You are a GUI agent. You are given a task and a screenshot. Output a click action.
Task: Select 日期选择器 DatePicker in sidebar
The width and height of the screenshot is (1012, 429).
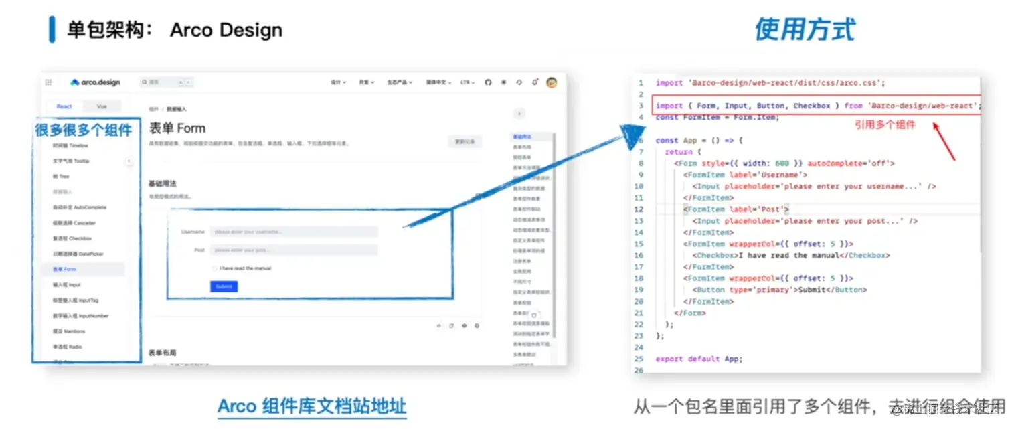click(78, 254)
